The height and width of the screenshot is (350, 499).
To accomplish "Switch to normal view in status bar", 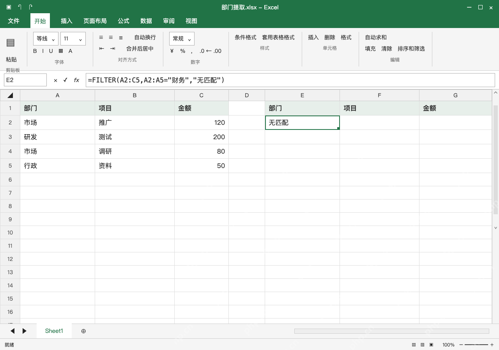I will [x=414, y=345].
